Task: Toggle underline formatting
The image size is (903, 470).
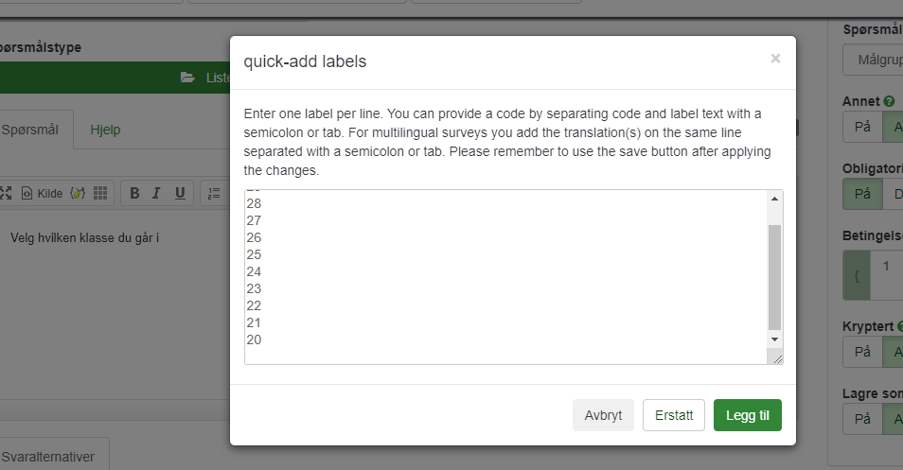Action: [180, 193]
